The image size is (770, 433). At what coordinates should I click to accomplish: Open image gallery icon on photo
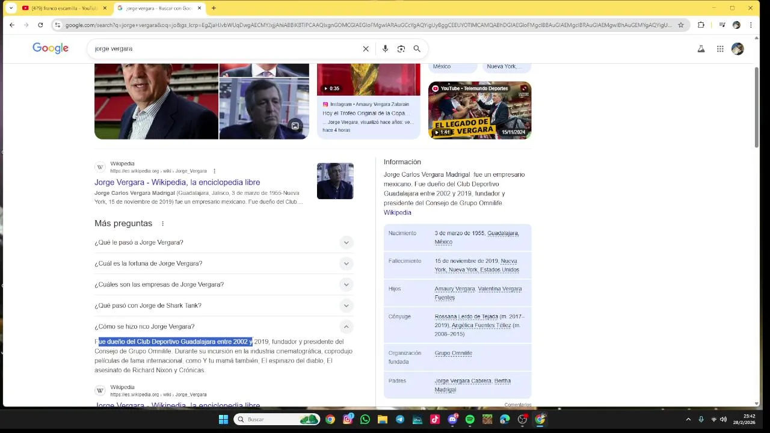click(295, 126)
